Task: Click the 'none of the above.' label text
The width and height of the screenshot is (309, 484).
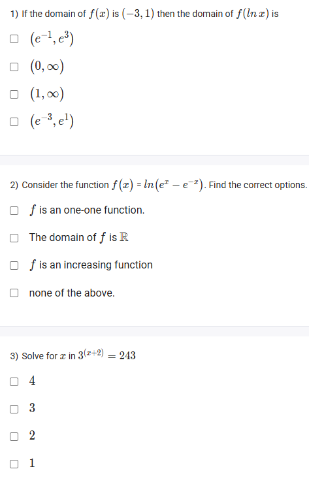Action: (72, 293)
